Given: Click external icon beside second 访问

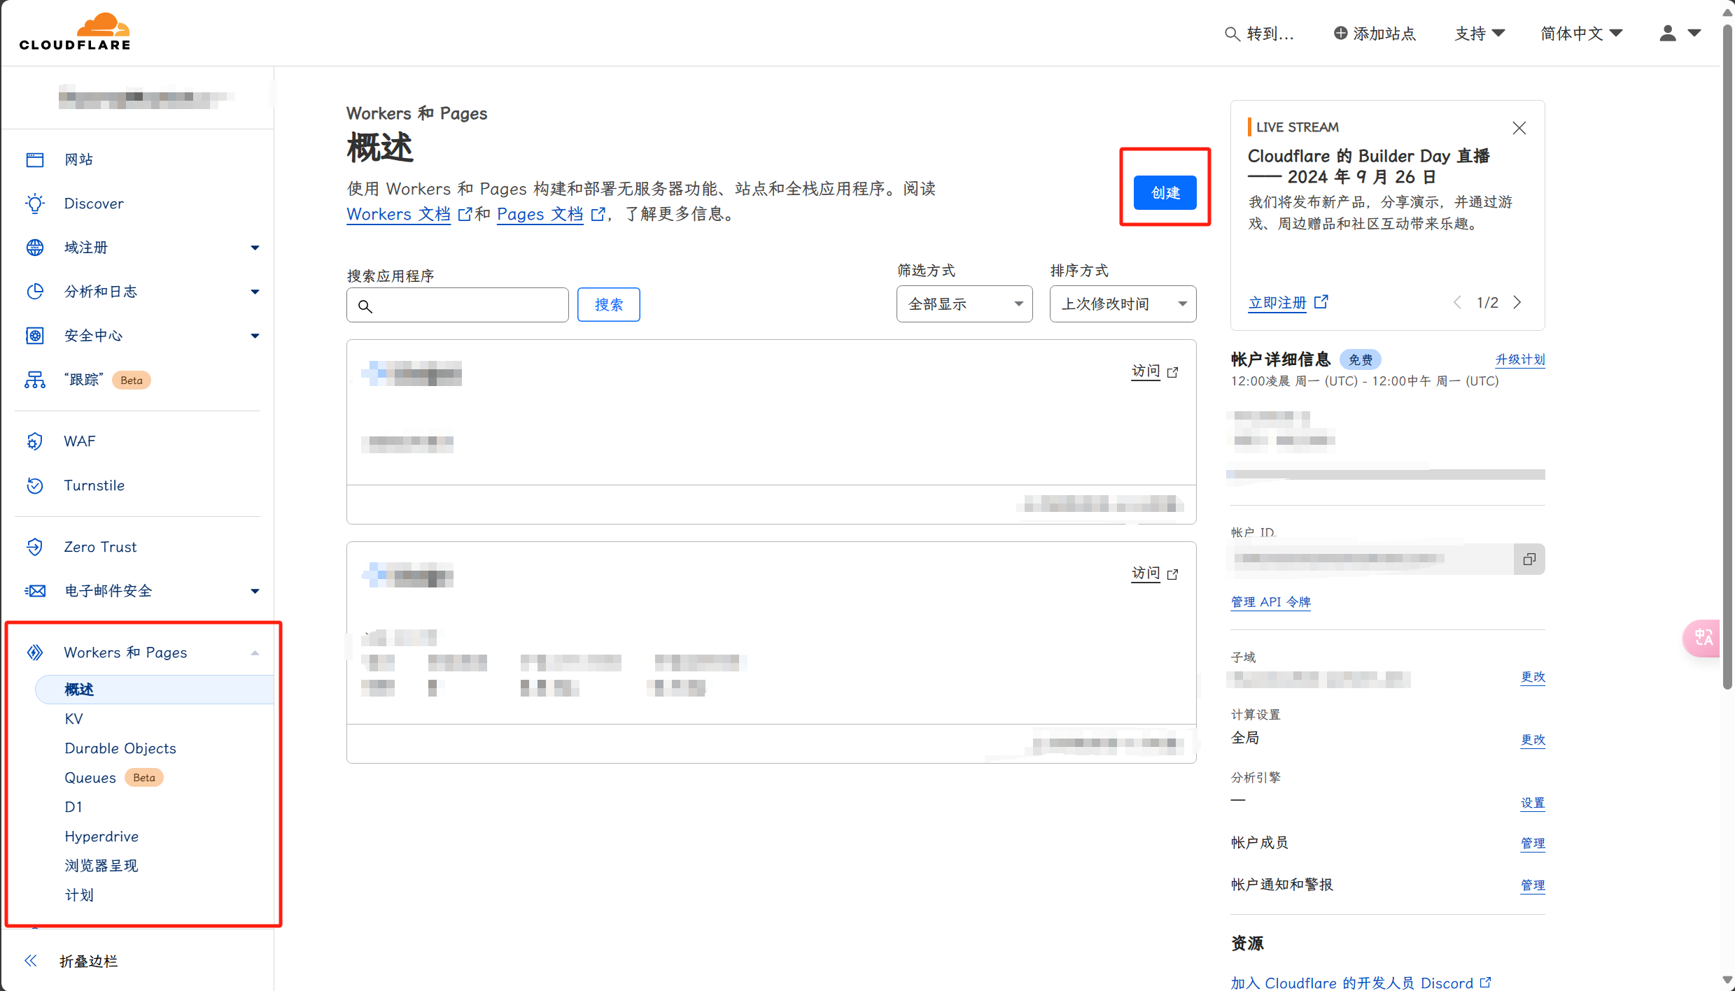Looking at the screenshot, I should point(1173,575).
